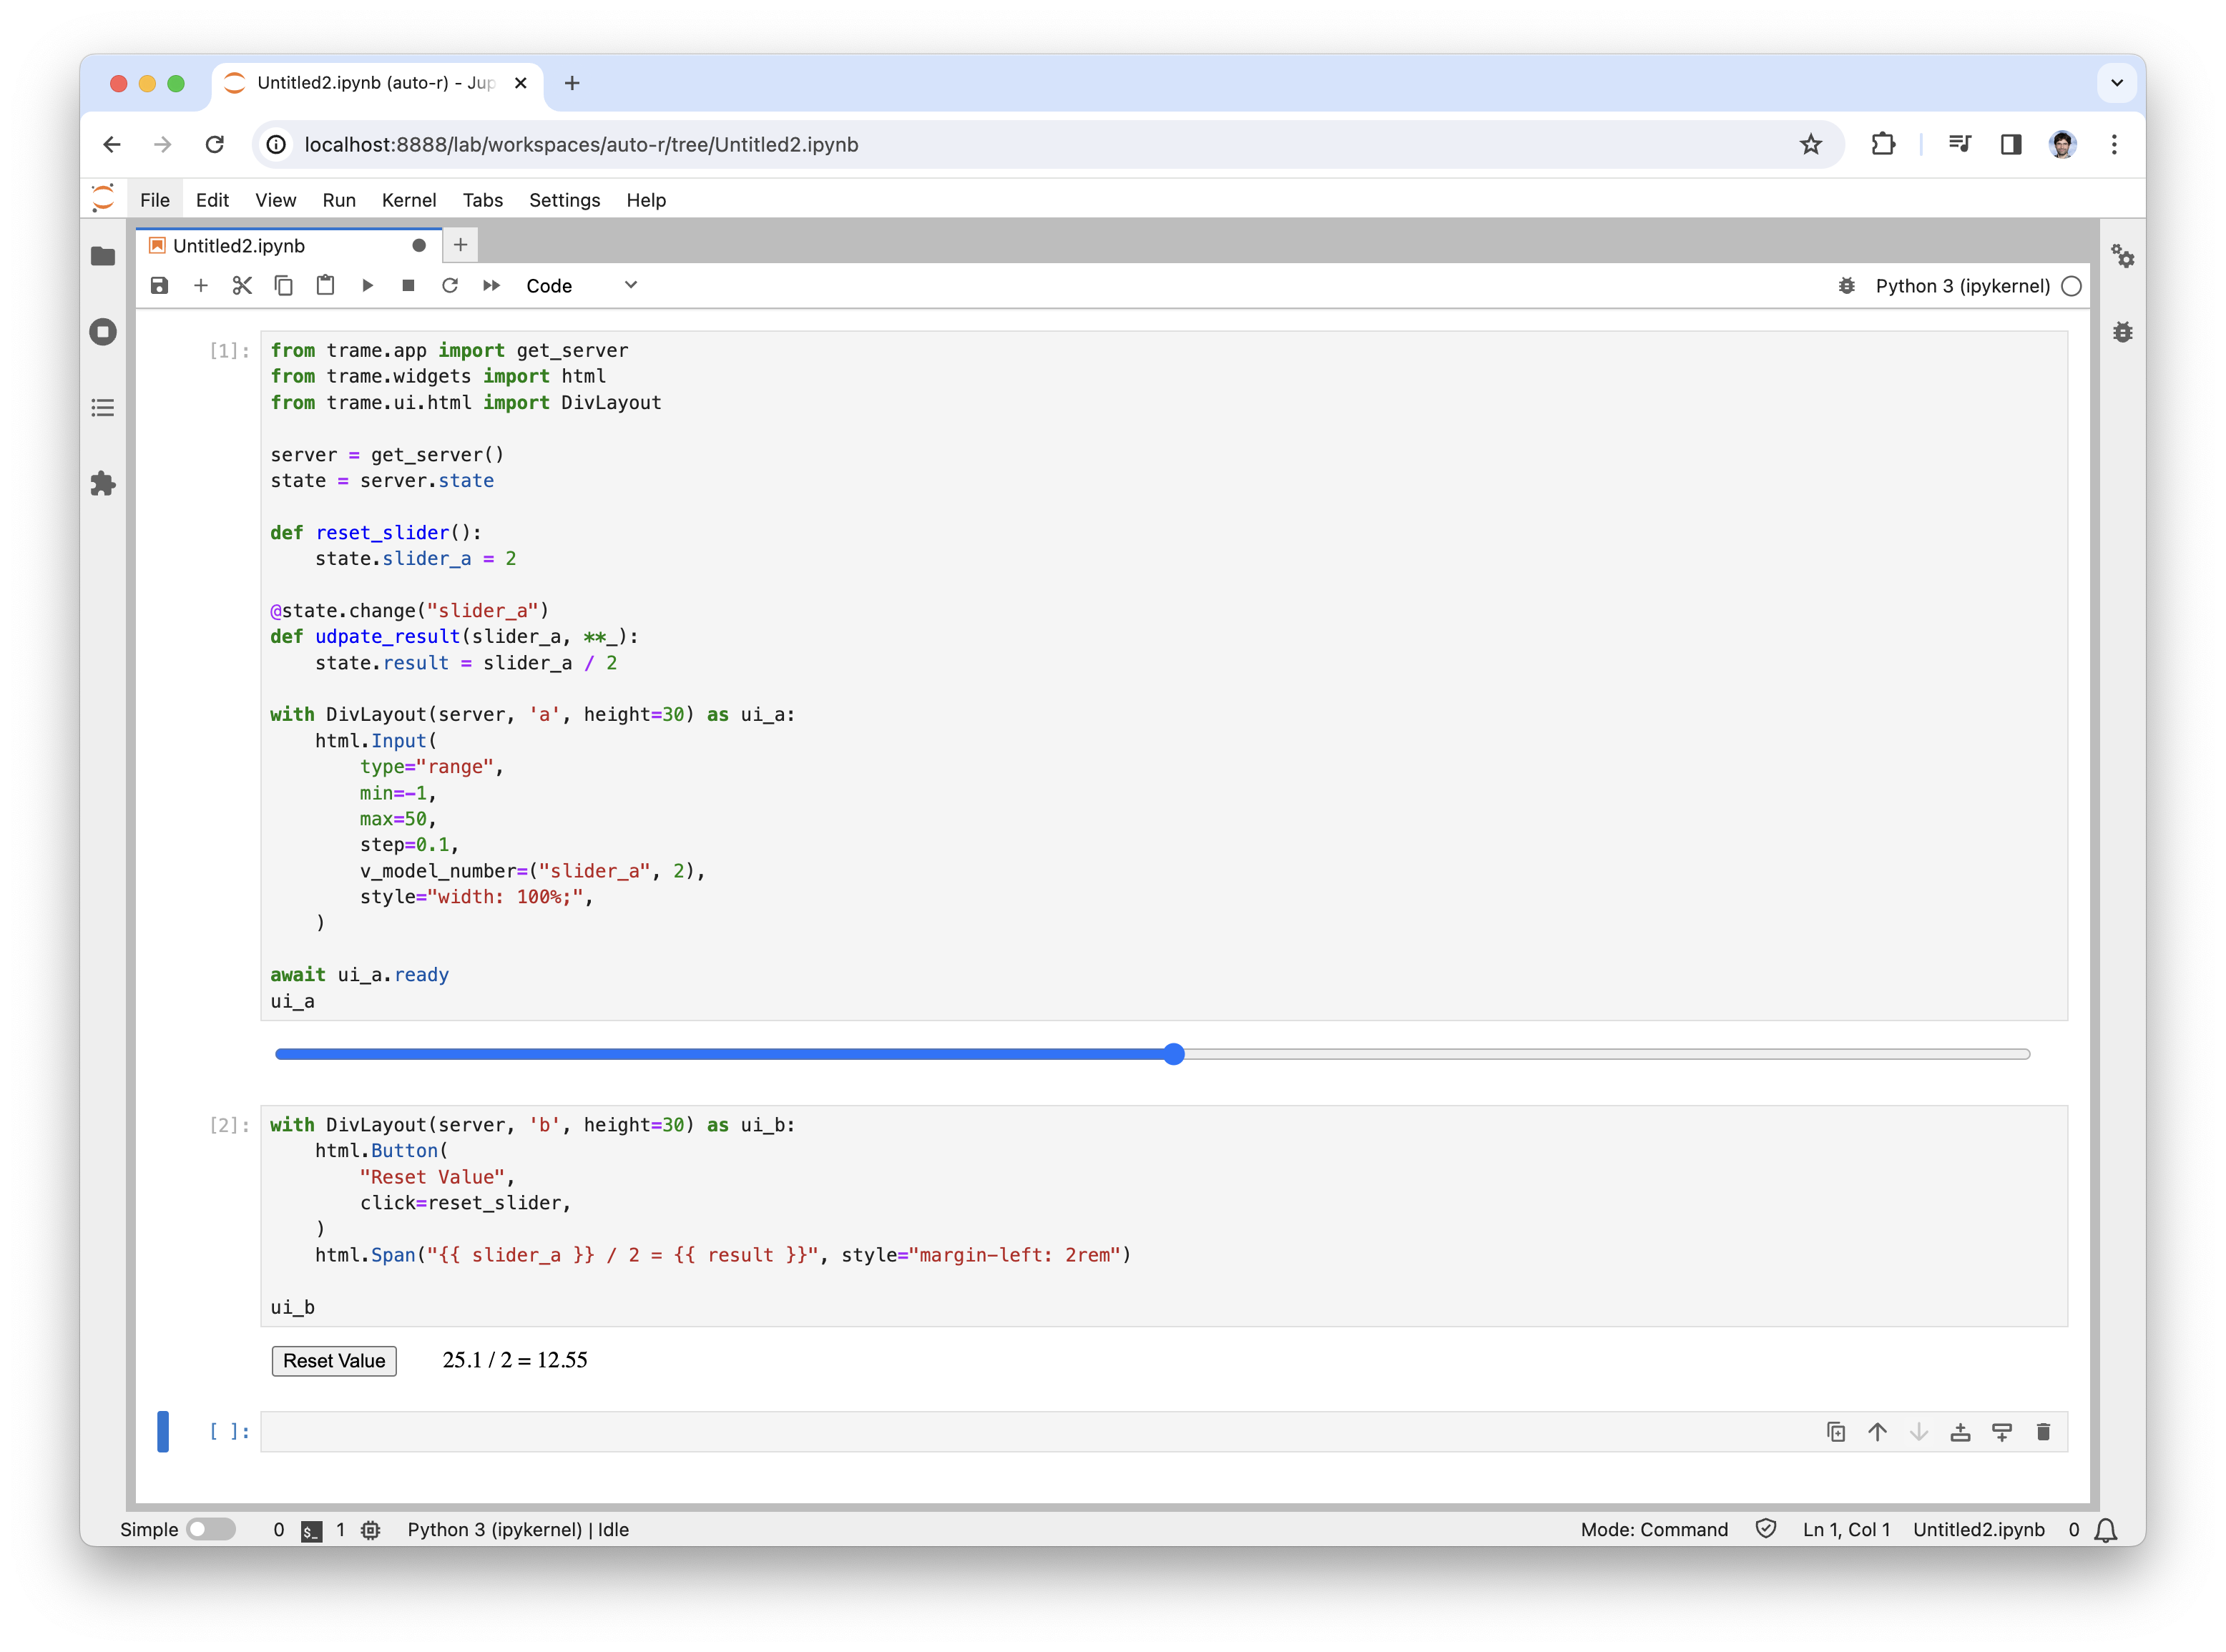
Task: Close Untitled2.ipynb tab via unsaved dot
Action: [419, 246]
